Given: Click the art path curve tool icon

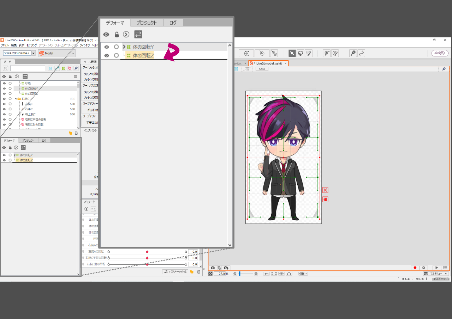Looking at the screenshot, I should click(361, 53).
